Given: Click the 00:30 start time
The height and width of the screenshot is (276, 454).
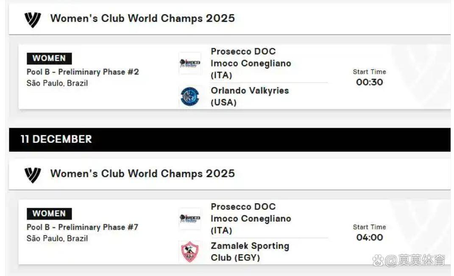Looking at the screenshot, I should pyautogui.click(x=369, y=82).
